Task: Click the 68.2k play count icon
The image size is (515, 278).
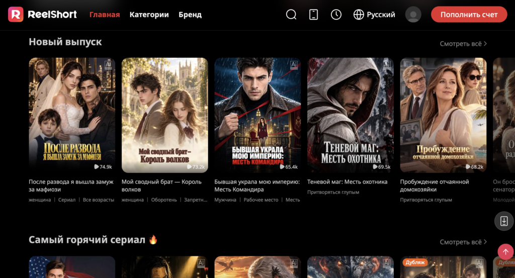Action: coord(468,167)
